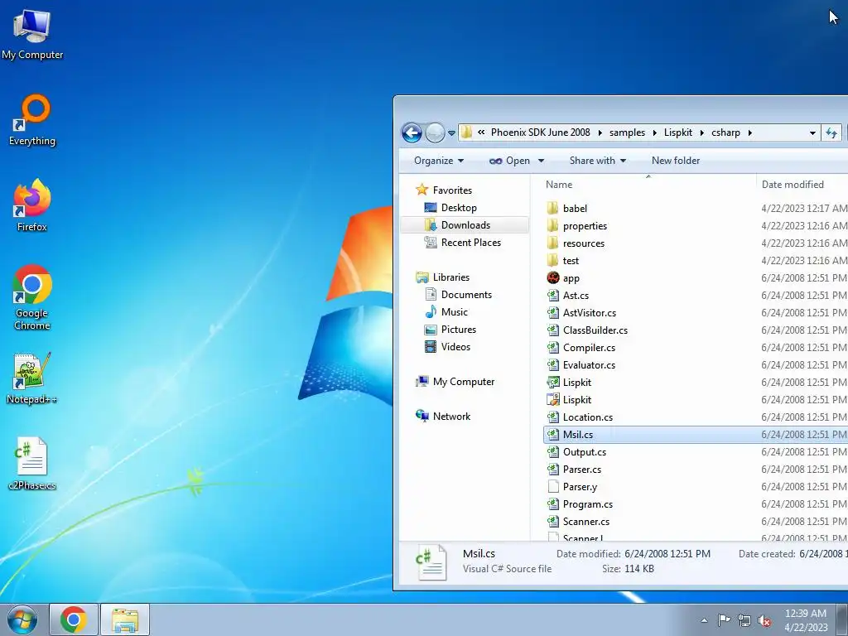The image size is (848, 636).
Task: Select the Firefox desktop shortcut
Action: pyautogui.click(x=32, y=205)
